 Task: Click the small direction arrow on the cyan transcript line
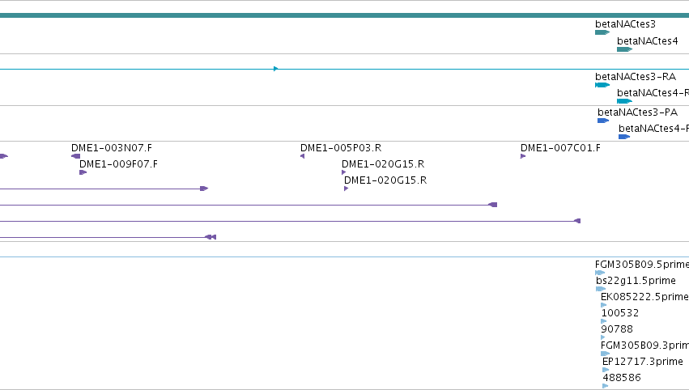point(275,69)
